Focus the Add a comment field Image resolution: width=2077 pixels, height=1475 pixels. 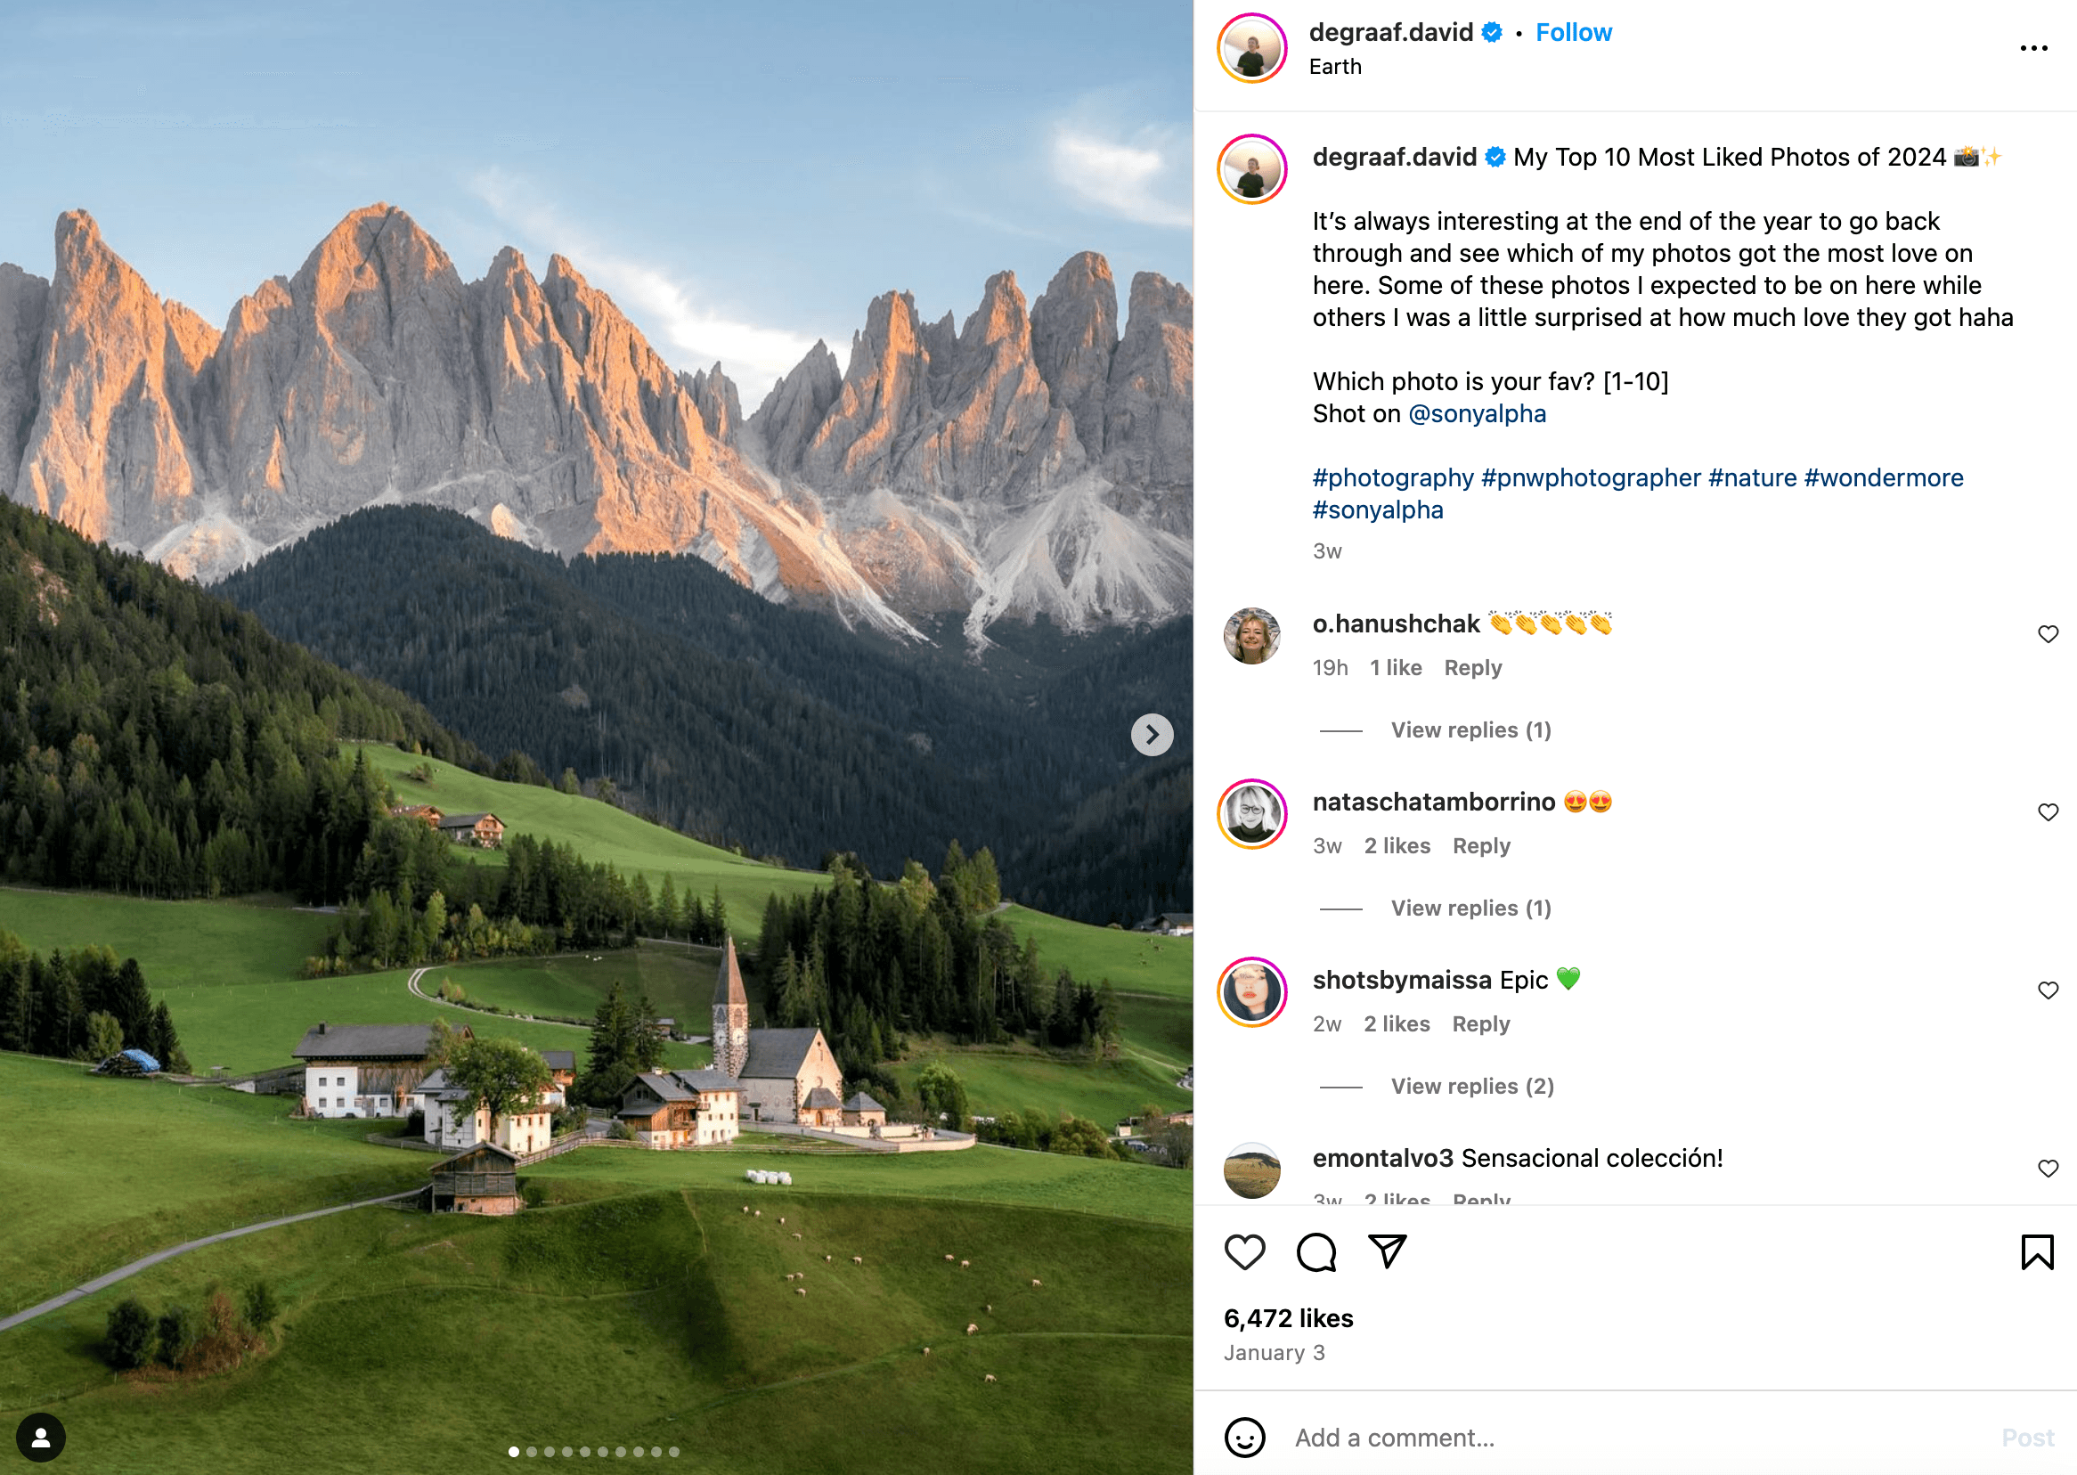click(1634, 1438)
